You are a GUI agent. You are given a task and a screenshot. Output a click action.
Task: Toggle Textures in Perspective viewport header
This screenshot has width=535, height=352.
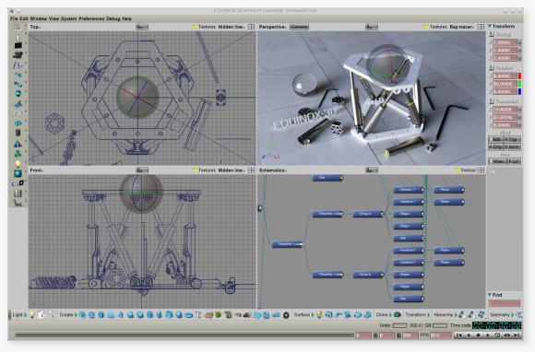(x=435, y=27)
